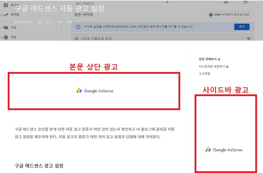Open the filter icon beside site search
Viewport: 263px width, 173px height.
(x=249, y=39)
